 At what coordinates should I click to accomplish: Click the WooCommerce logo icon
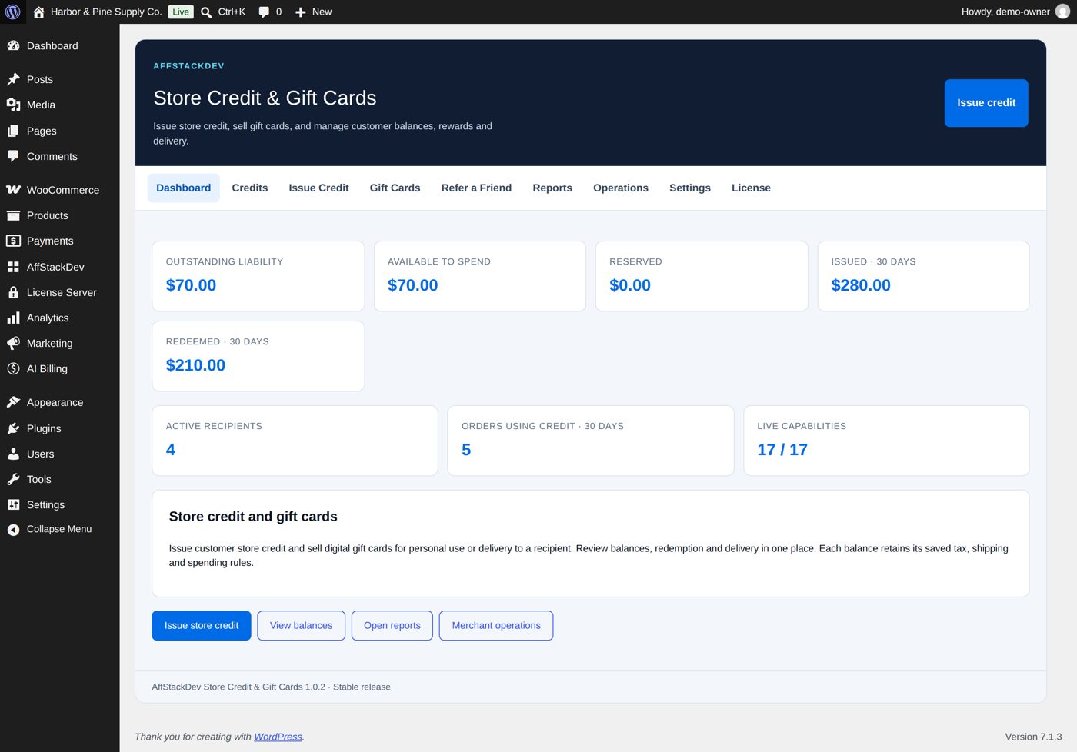pos(13,190)
